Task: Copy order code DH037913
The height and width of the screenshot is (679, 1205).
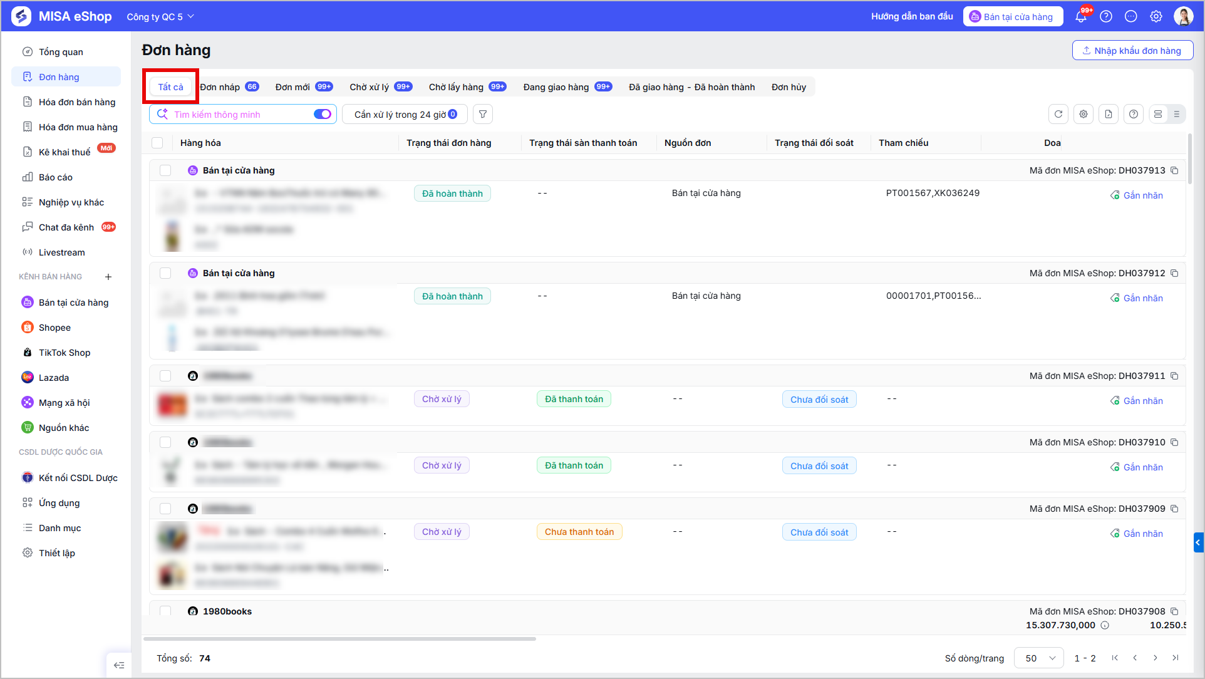Action: coord(1174,170)
